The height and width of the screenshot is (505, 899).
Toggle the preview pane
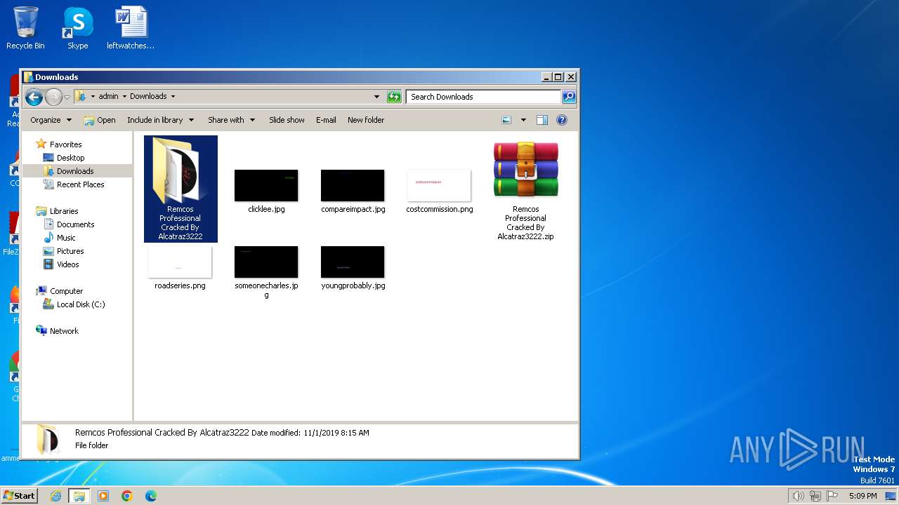[x=542, y=120]
